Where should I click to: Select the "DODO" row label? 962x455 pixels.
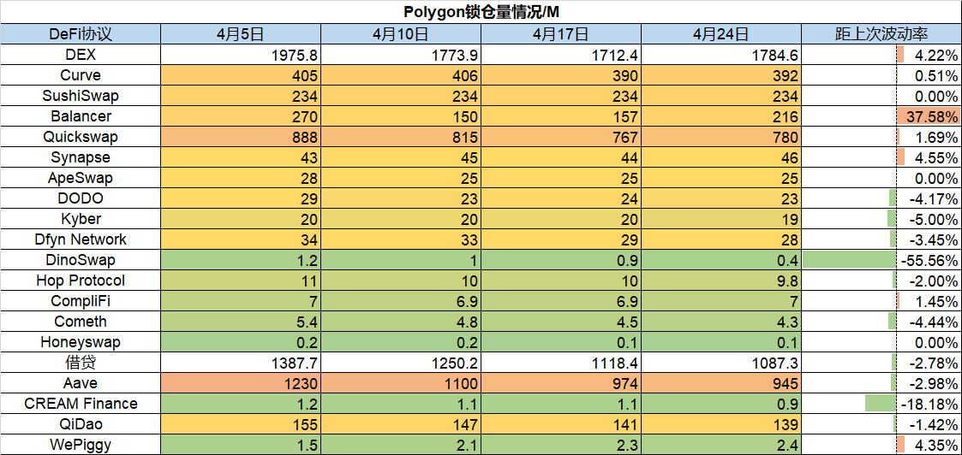click(x=80, y=198)
